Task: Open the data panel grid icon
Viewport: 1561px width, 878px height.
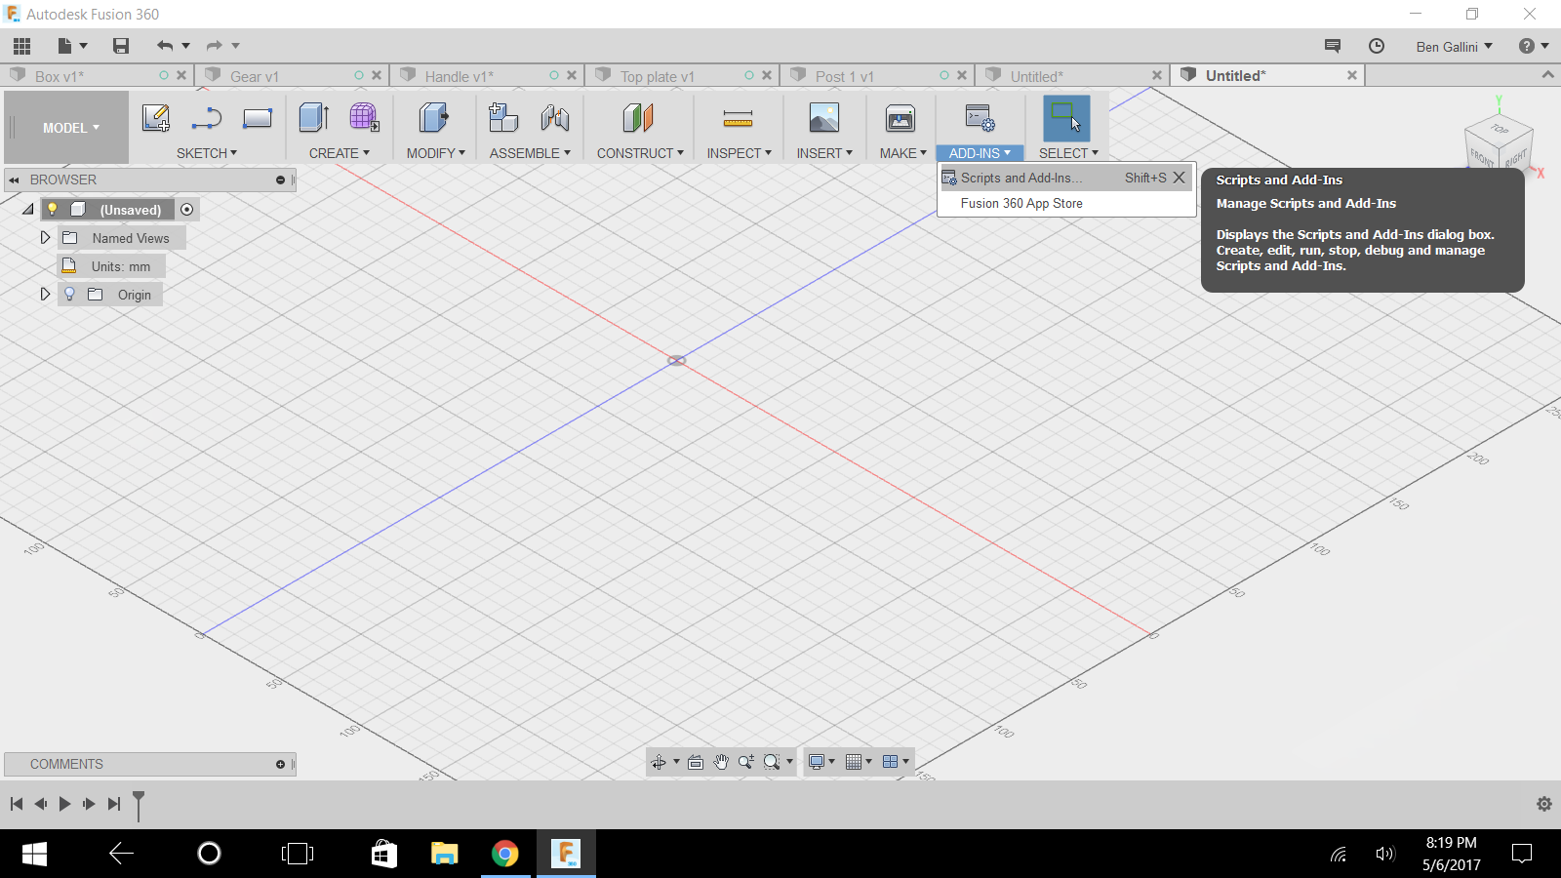Action: (x=21, y=46)
